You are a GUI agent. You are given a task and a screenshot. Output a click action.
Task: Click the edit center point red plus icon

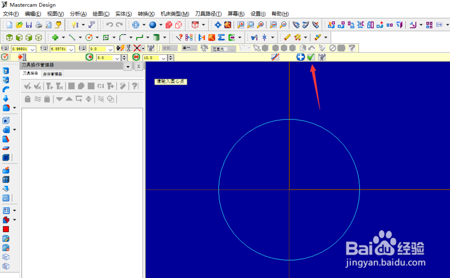coord(22,57)
